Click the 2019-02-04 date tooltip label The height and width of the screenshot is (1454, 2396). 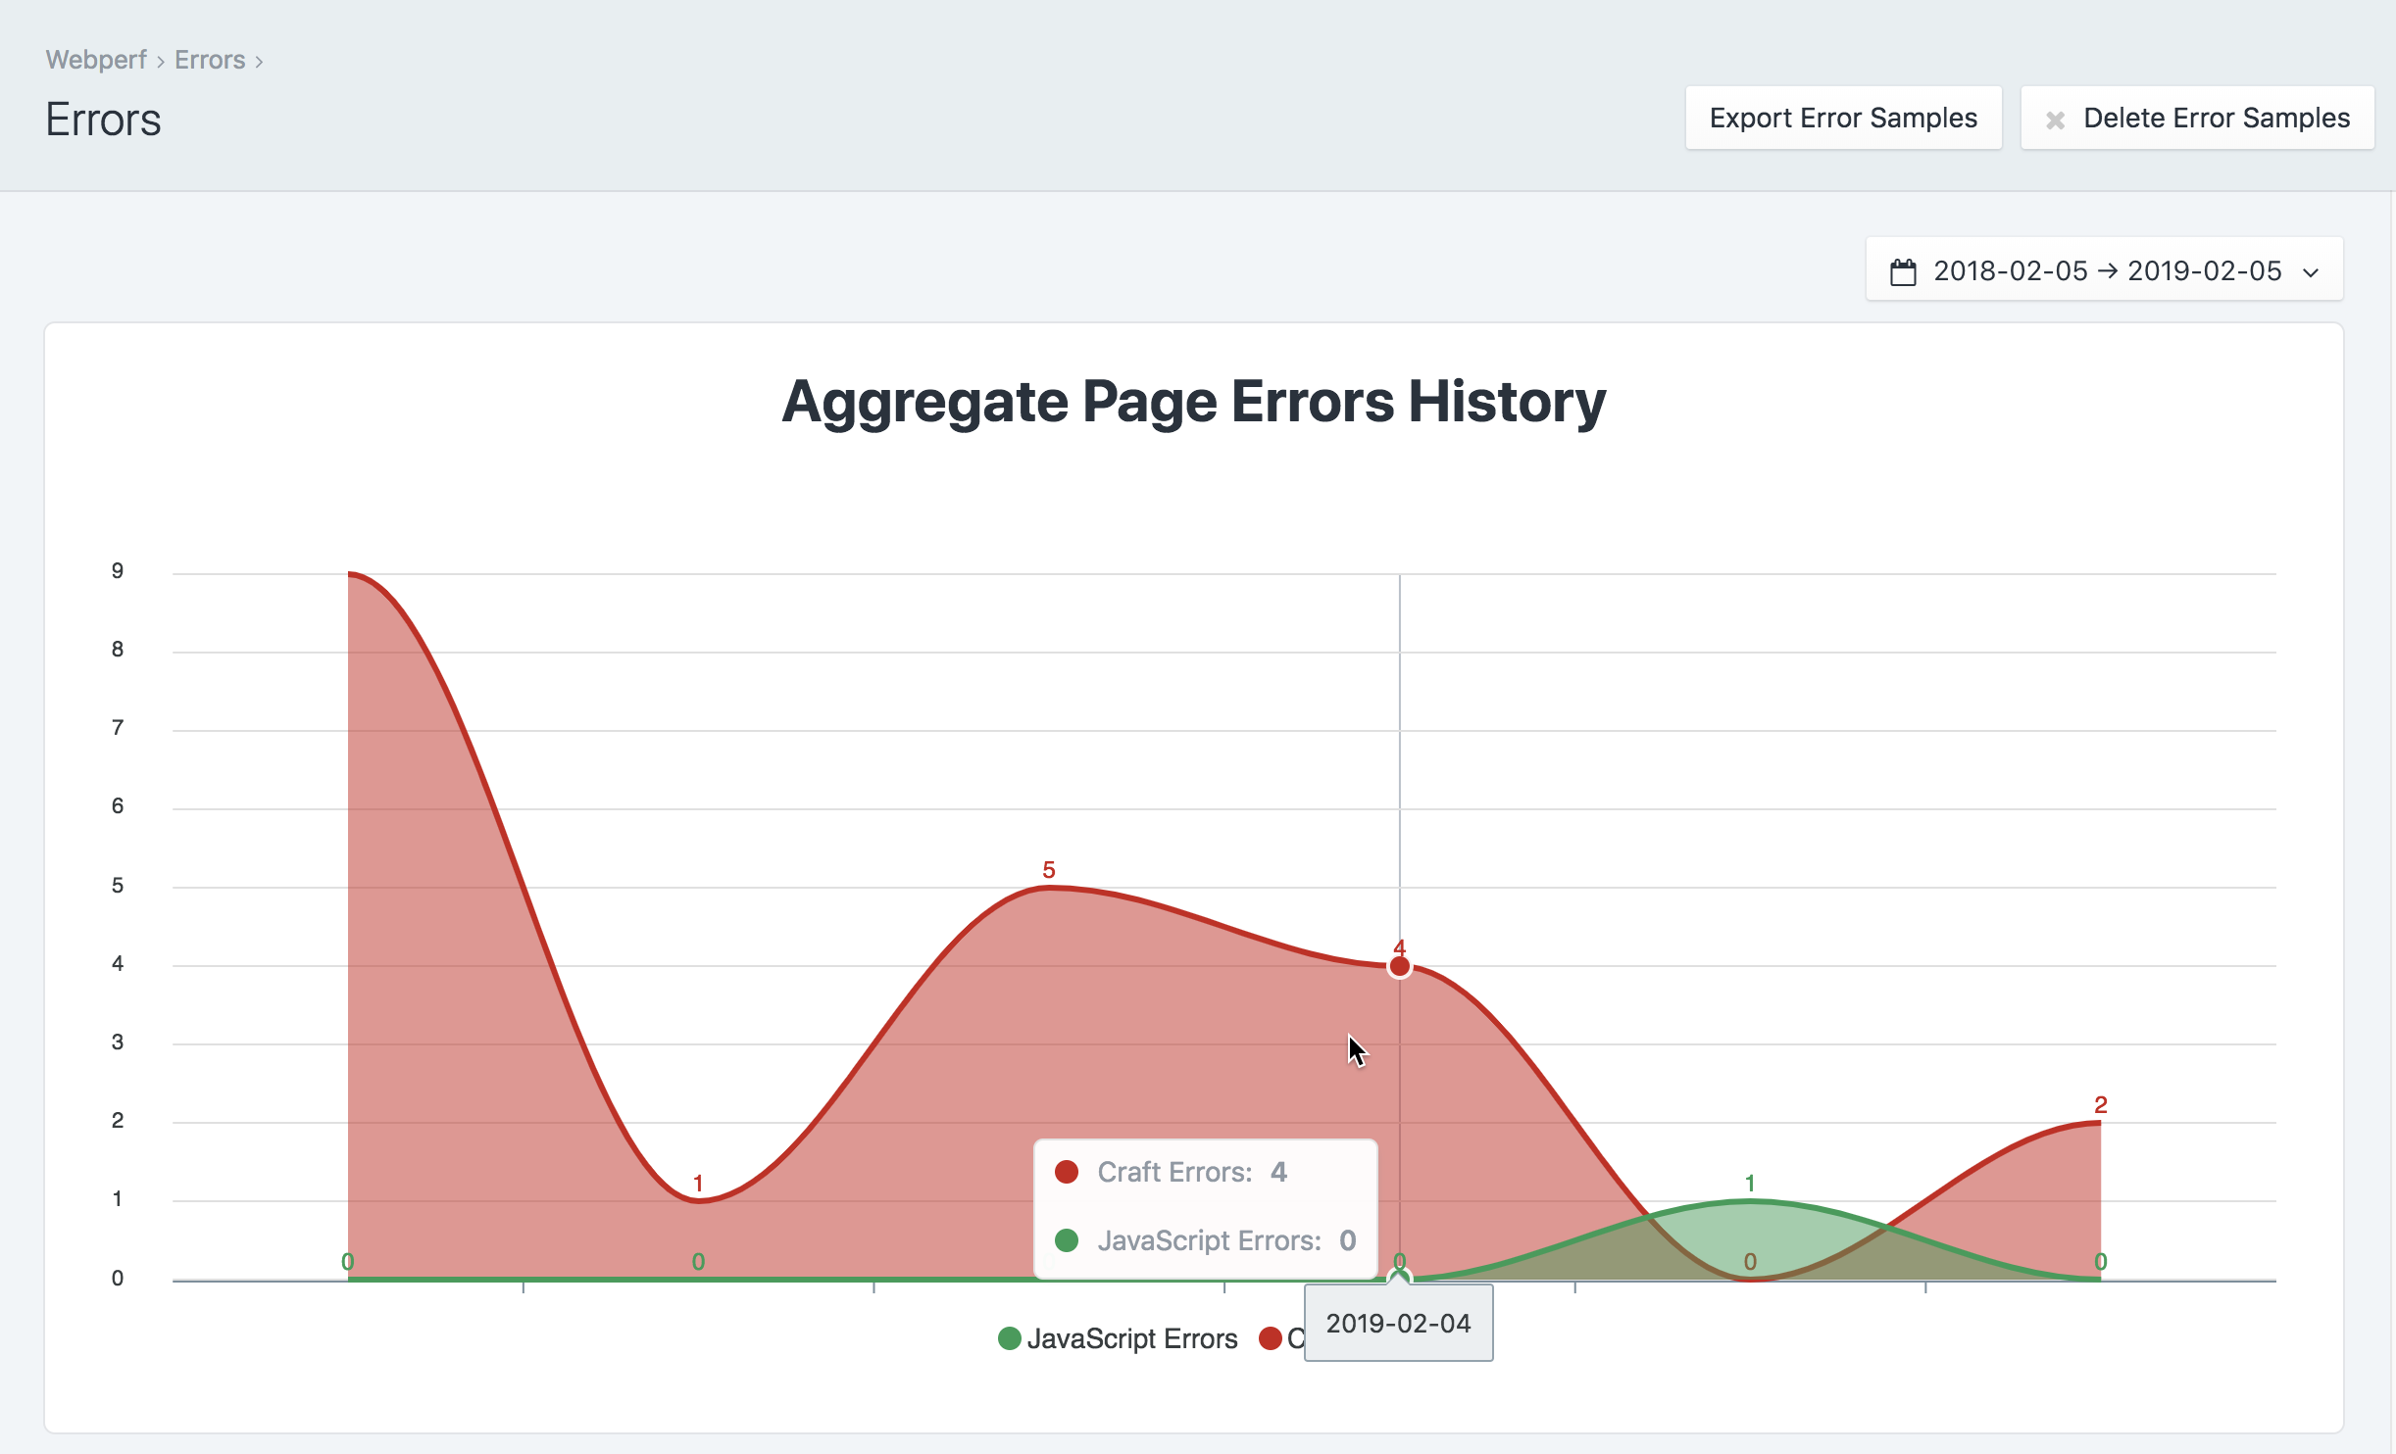coord(1398,1324)
